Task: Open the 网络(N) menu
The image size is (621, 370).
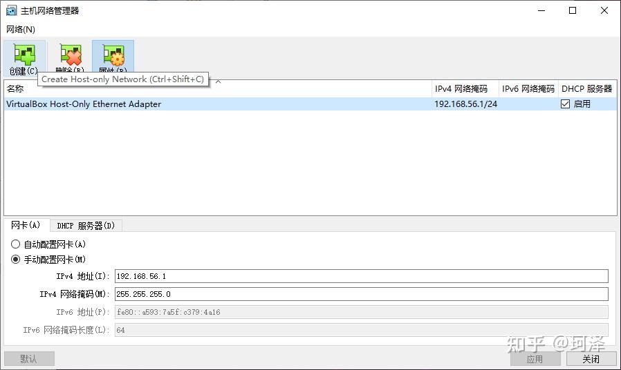Action: [21, 29]
